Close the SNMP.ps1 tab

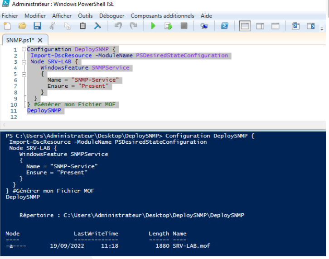40,40
